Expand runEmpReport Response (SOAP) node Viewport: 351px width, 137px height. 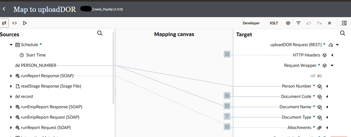point(11,107)
